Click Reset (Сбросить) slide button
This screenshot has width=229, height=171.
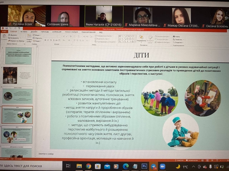38,38
